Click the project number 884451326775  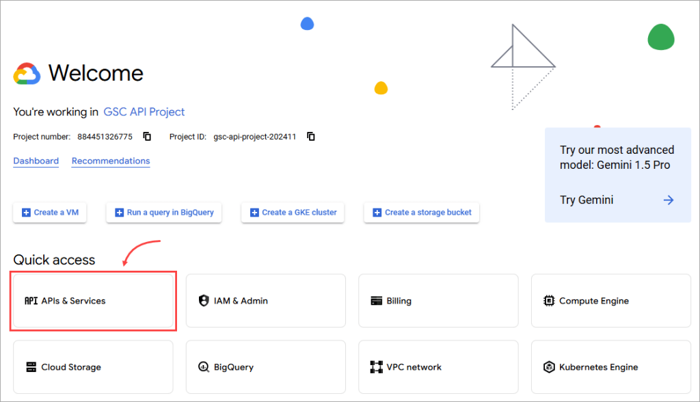pos(105,137)
